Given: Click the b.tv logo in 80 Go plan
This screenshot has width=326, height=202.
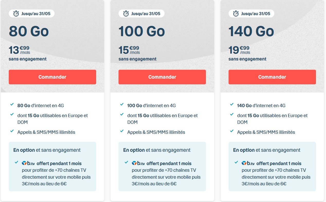Looking at the screenshot, I should [x=28, y=163].
